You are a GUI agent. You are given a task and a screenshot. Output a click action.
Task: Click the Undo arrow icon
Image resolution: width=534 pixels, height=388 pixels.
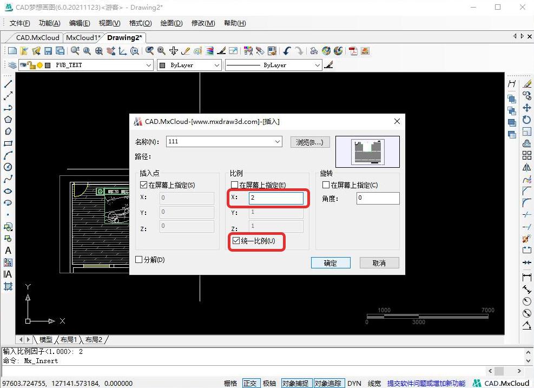(287, 51)
